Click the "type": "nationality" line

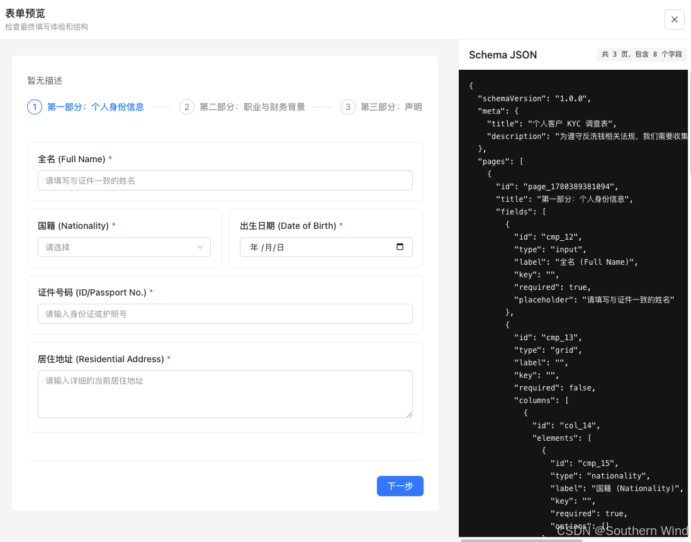point(600,476)
